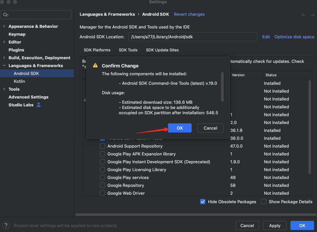Click the Edit link for SDK location

(x=266, y=37)
